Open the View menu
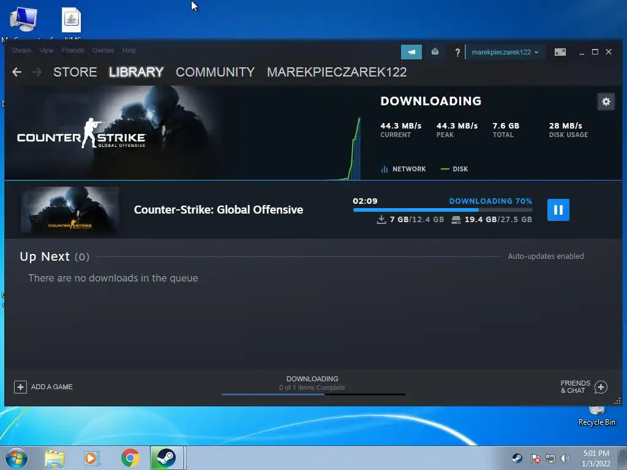Image resolution: width=627 pixels, height=470 pixels. click(x=47, y=50)
